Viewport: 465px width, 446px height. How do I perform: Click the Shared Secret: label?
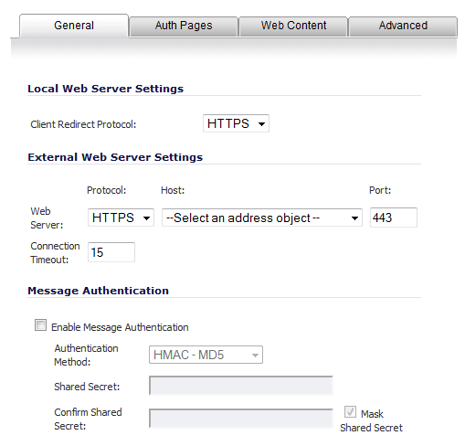(87, 387)
